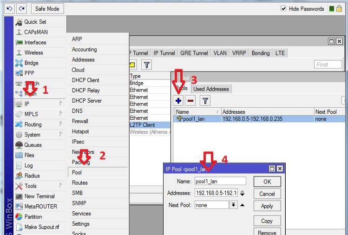Viewport: 348px width, 235px height.
Task: Expand the MPLS submenu arrow
Action: click(x=61, y=113)
